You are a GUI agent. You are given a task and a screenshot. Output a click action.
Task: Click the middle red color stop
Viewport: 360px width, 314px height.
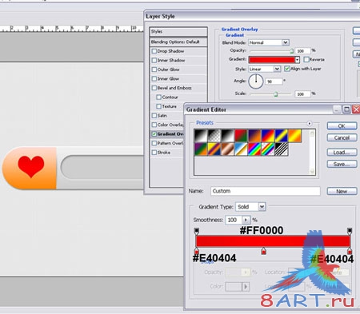click(x=263, y=251)
